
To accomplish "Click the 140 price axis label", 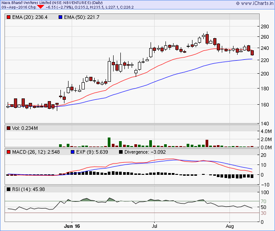I will 265,124.
